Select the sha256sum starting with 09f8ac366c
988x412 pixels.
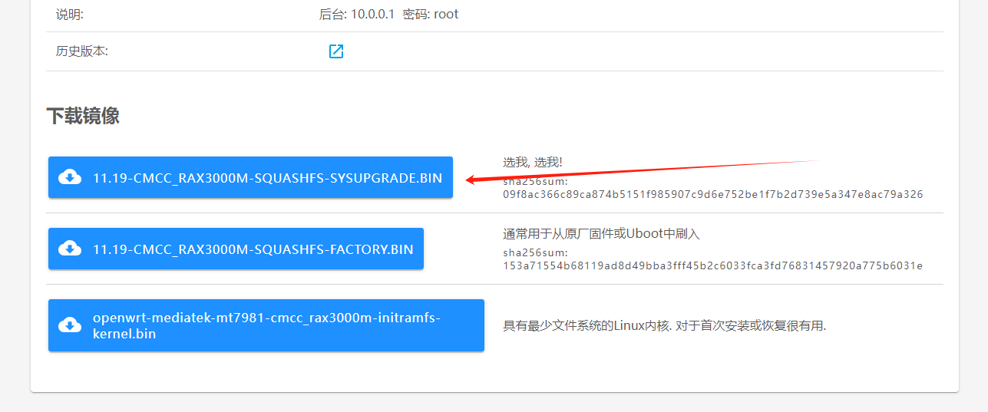712,195
